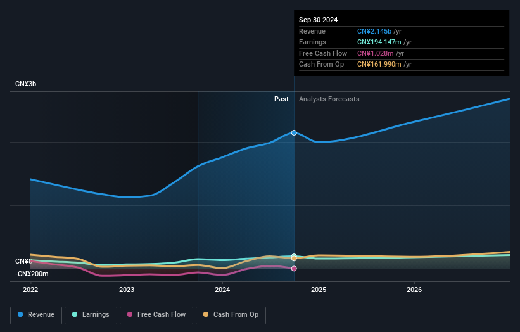Click the 2024 x-axis label

click(222, 290)
